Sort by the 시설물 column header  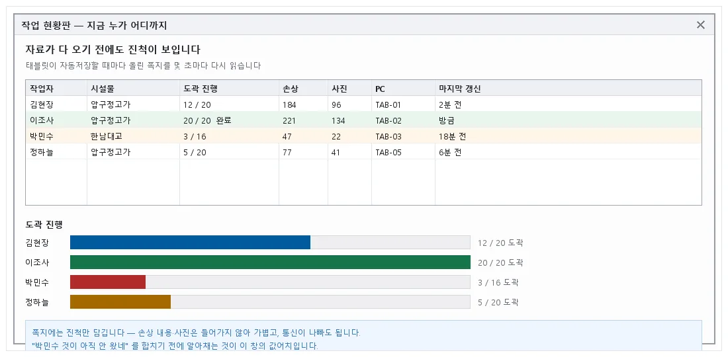[x=133, y=88]
